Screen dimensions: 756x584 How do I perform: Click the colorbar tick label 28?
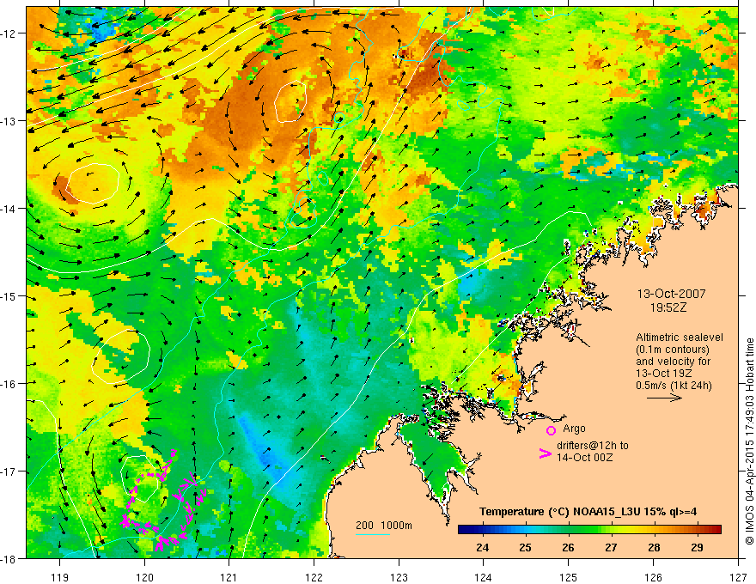654,547
